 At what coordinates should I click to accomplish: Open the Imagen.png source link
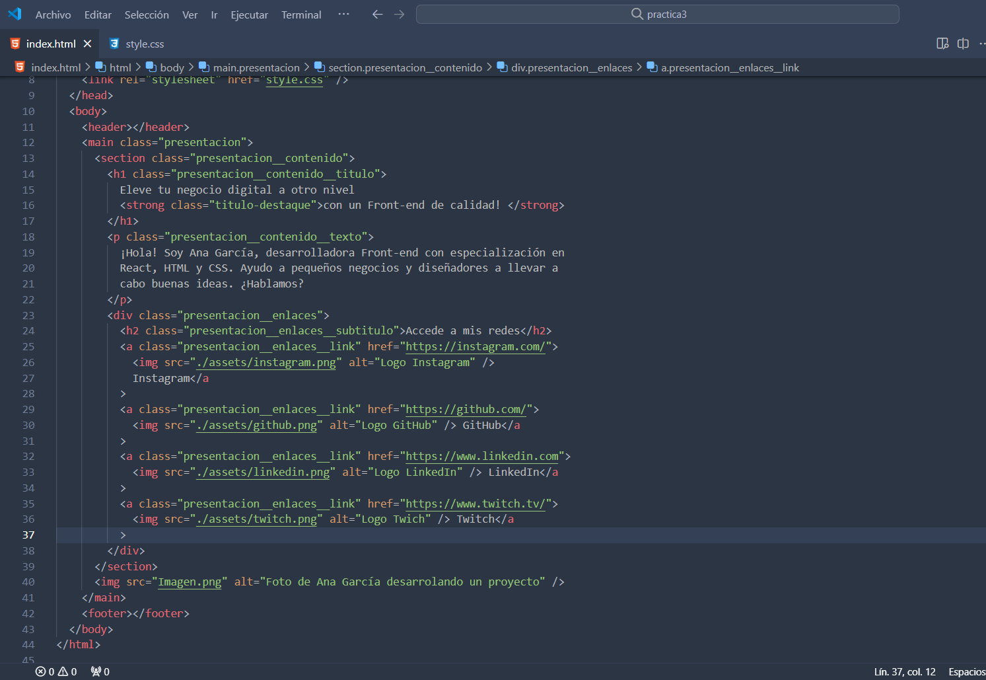tap(190, 582)
